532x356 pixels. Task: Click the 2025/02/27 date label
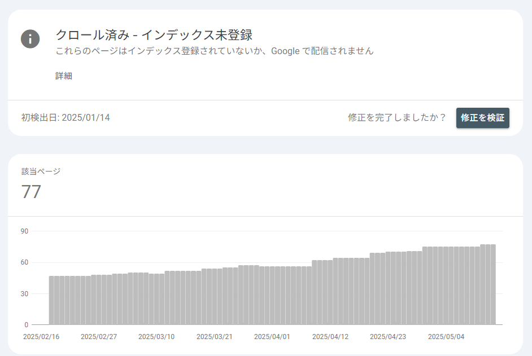click(99, 337)
